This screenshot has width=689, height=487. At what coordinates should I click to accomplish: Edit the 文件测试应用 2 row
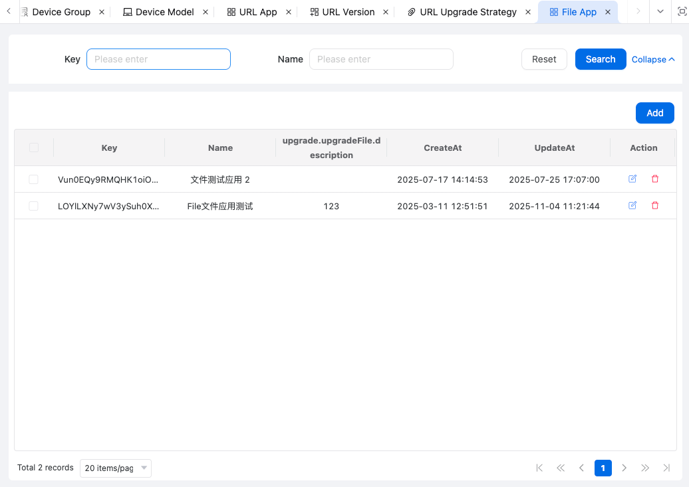[x=632, y=179]
